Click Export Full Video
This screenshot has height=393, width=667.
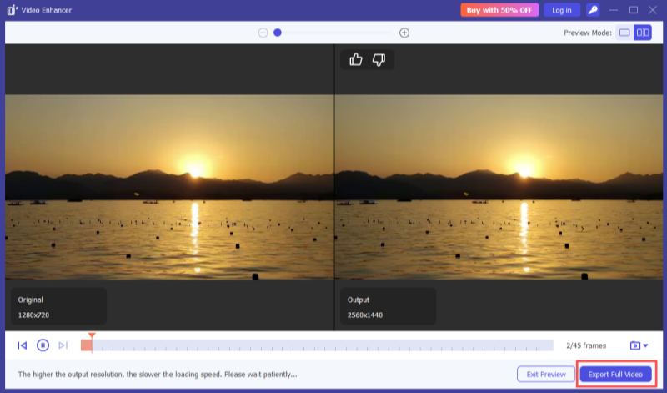[615, 375]
